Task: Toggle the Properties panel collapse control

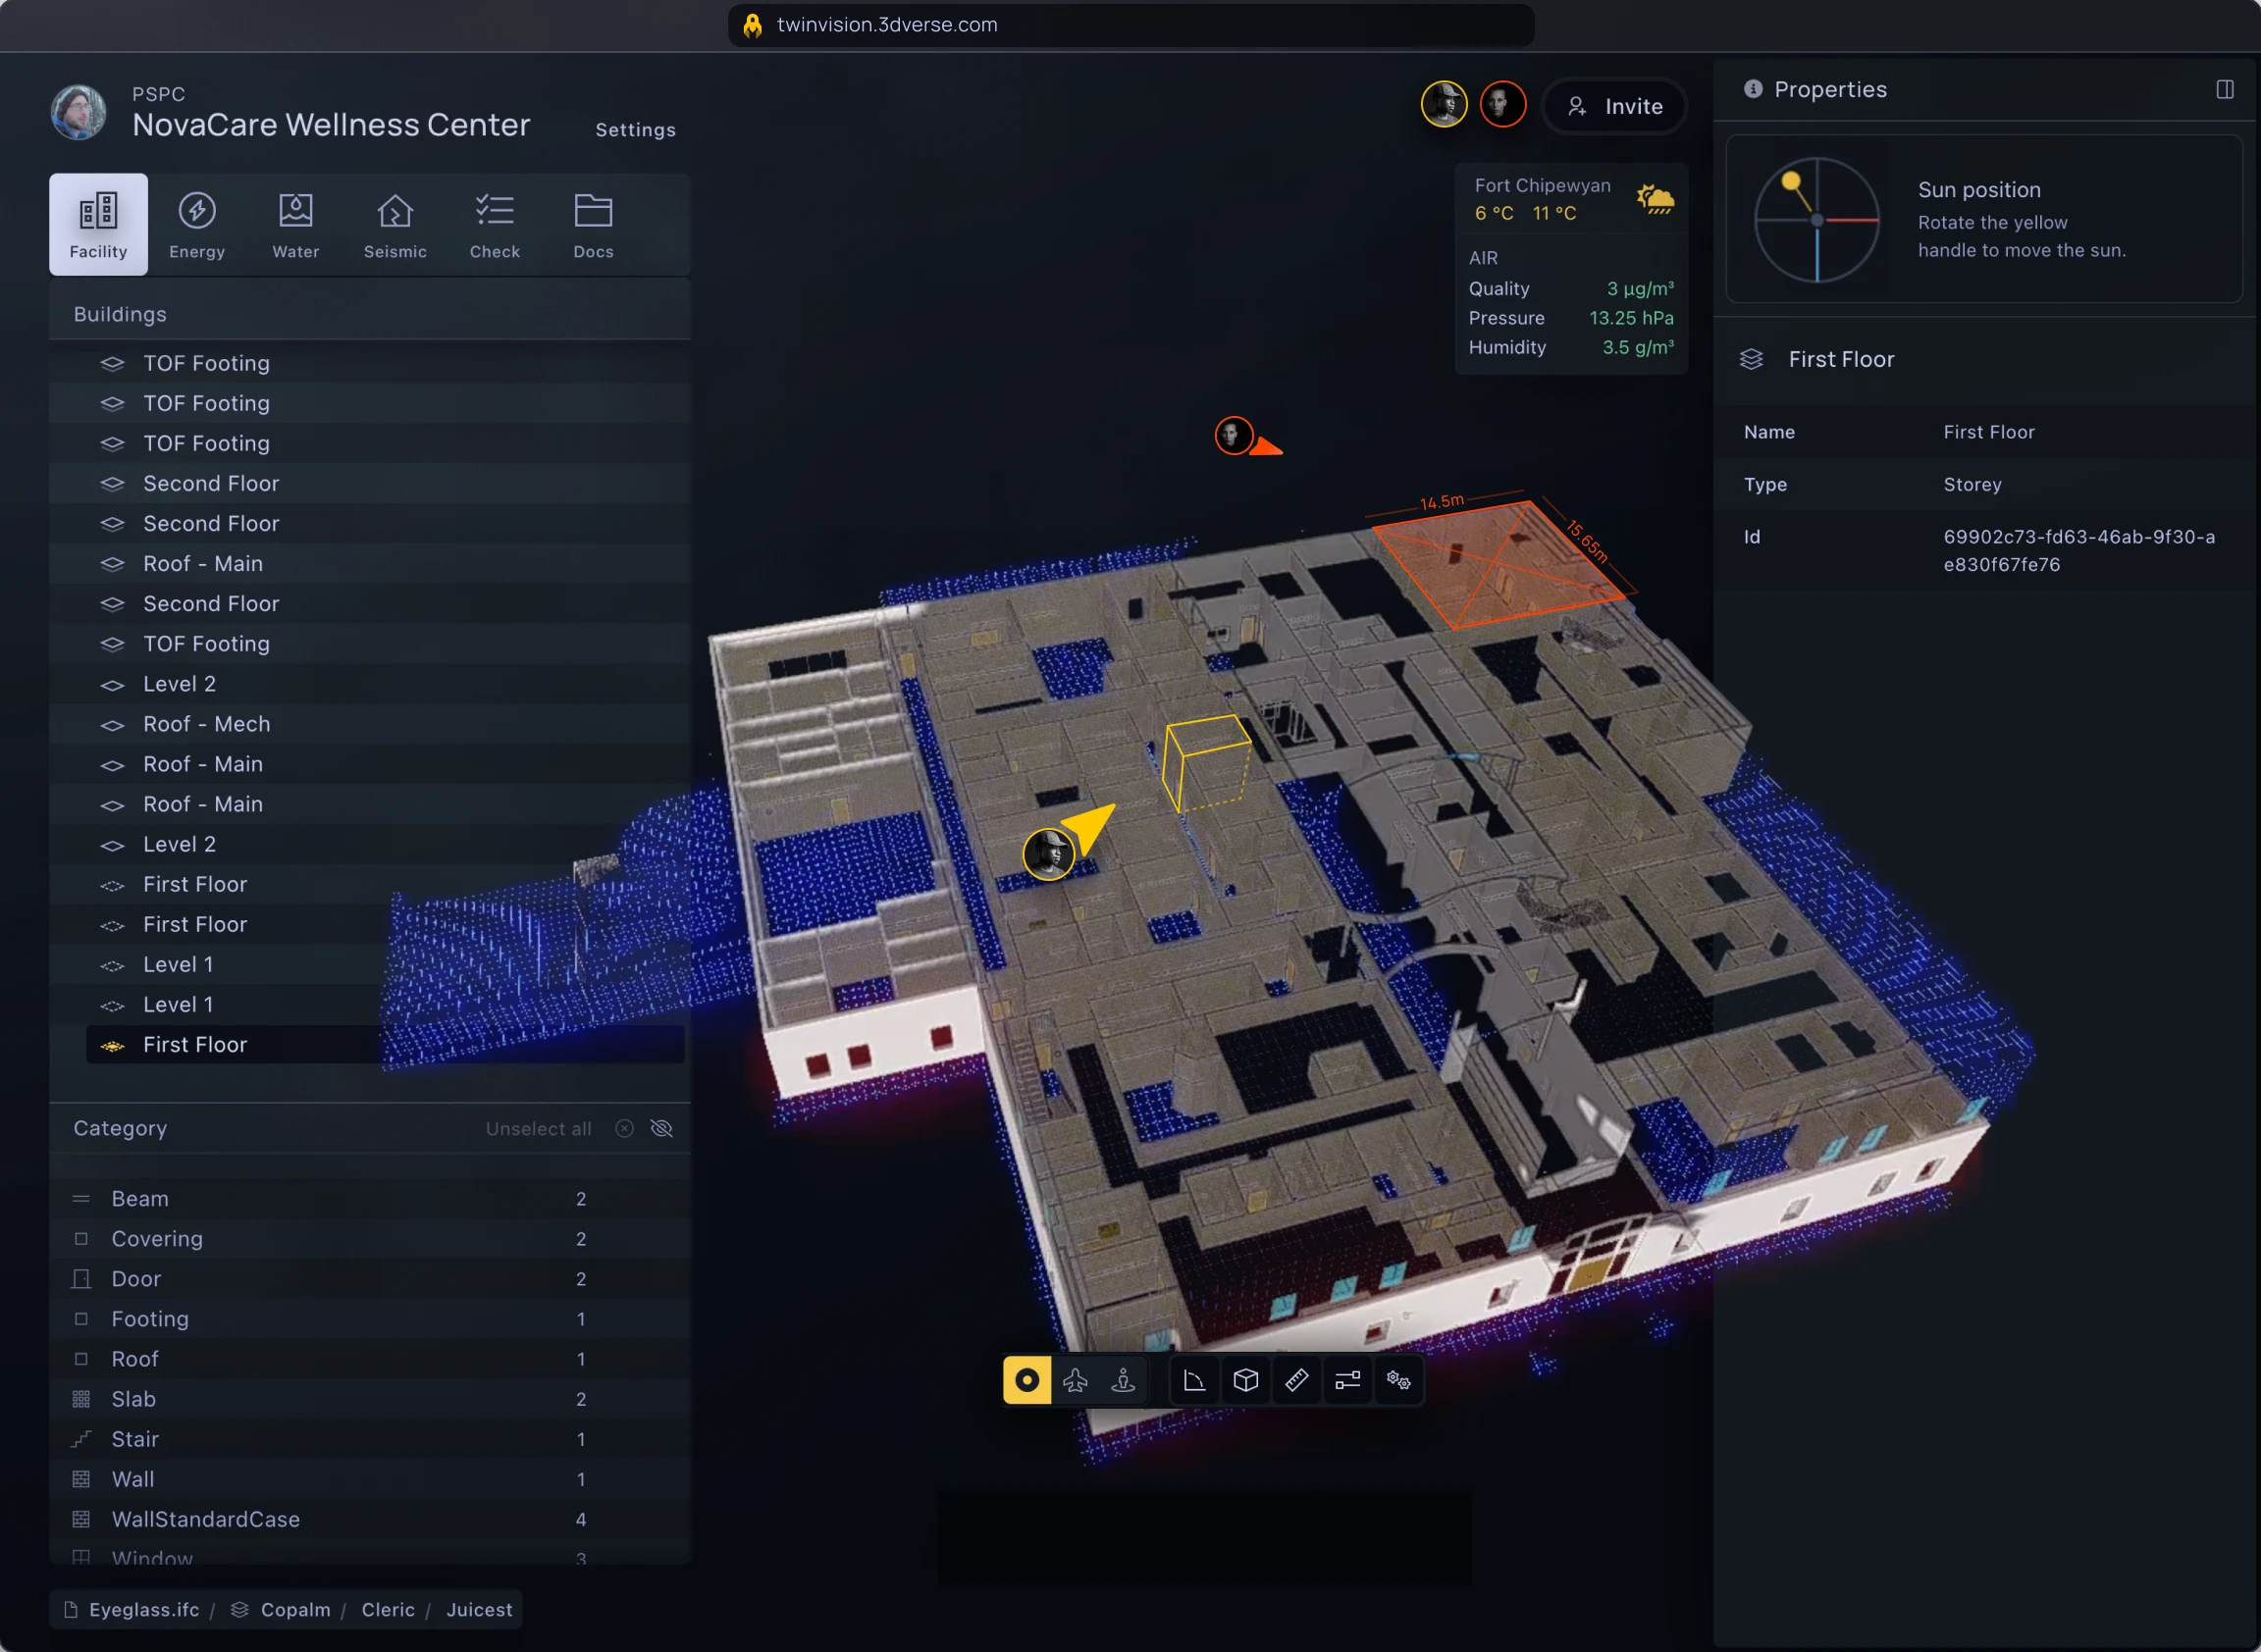Action: point(2225,89)
